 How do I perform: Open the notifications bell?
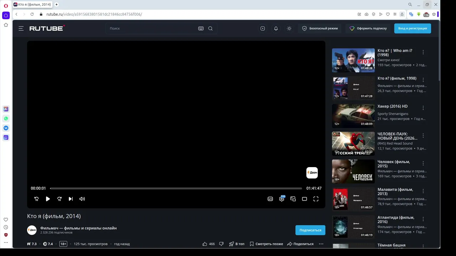[x=276, y=28]
